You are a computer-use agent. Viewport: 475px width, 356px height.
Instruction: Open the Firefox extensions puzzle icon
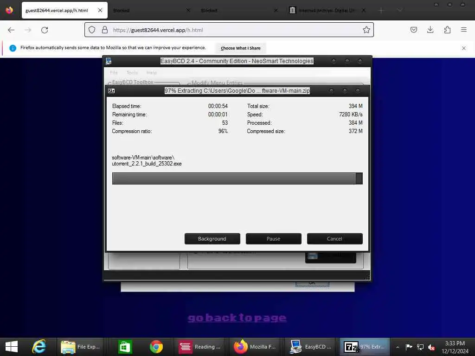tap(447, 30)
